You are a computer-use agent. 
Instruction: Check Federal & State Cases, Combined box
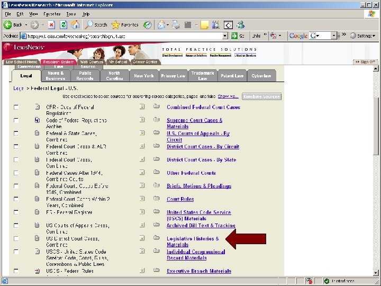point(16,133)
